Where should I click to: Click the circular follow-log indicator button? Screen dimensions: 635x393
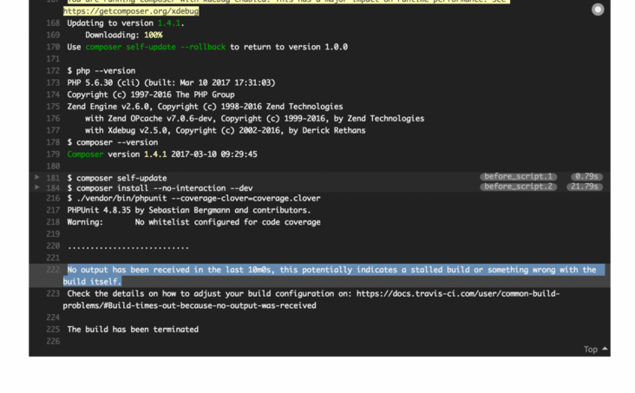pos(598,10)
